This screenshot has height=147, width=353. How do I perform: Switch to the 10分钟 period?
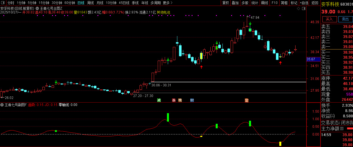click(x=111, y=3)
